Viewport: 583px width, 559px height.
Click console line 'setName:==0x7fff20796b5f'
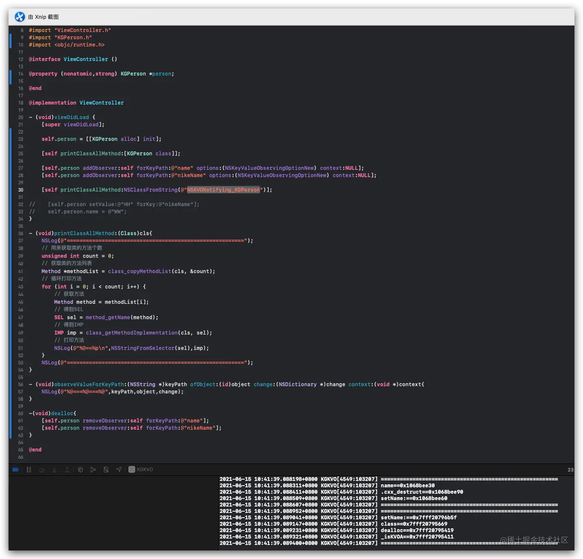tap(338, 518)
